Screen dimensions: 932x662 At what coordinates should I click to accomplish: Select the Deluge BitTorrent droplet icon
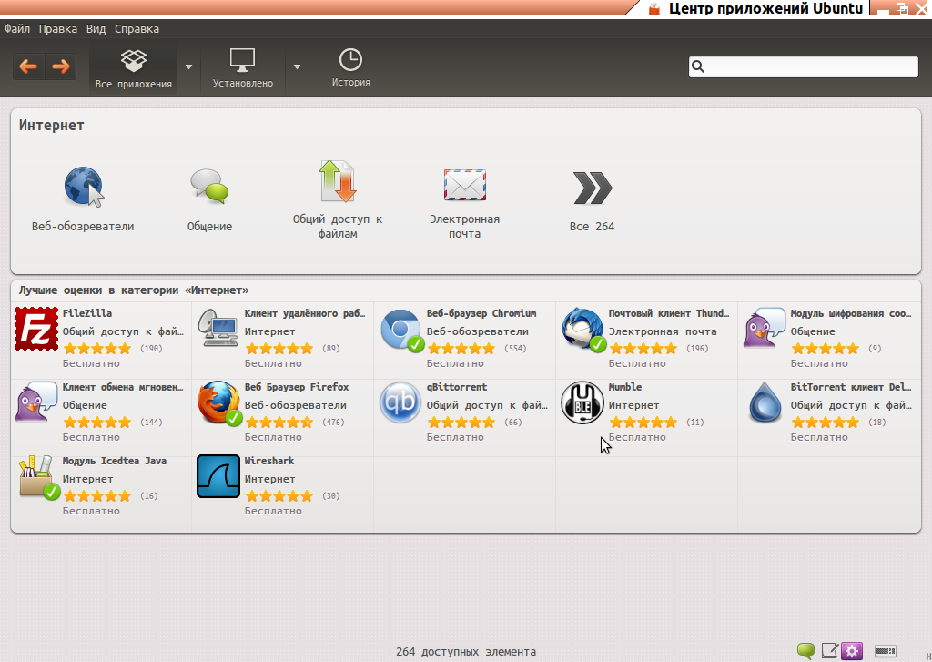(765, 402)
